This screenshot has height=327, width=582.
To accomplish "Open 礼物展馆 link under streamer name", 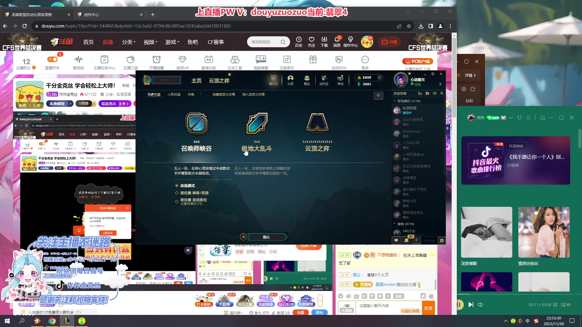I will pyautogui.click(x=60, y=104).
